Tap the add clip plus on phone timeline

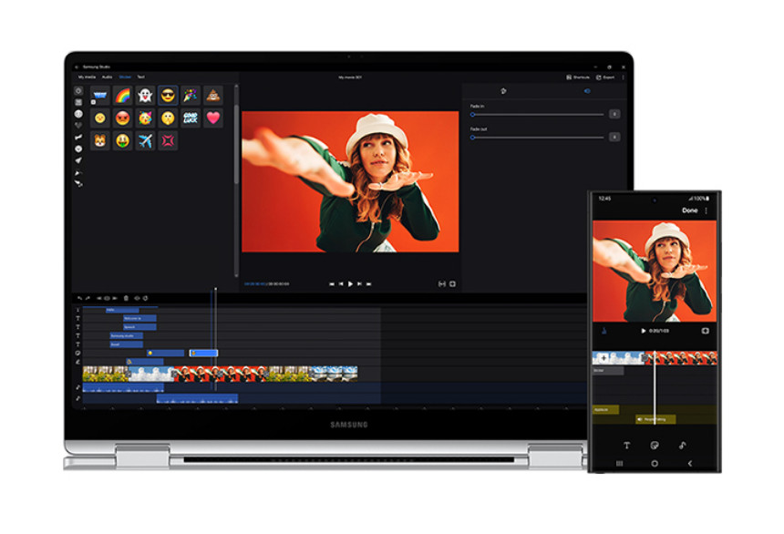click(603, 358)
